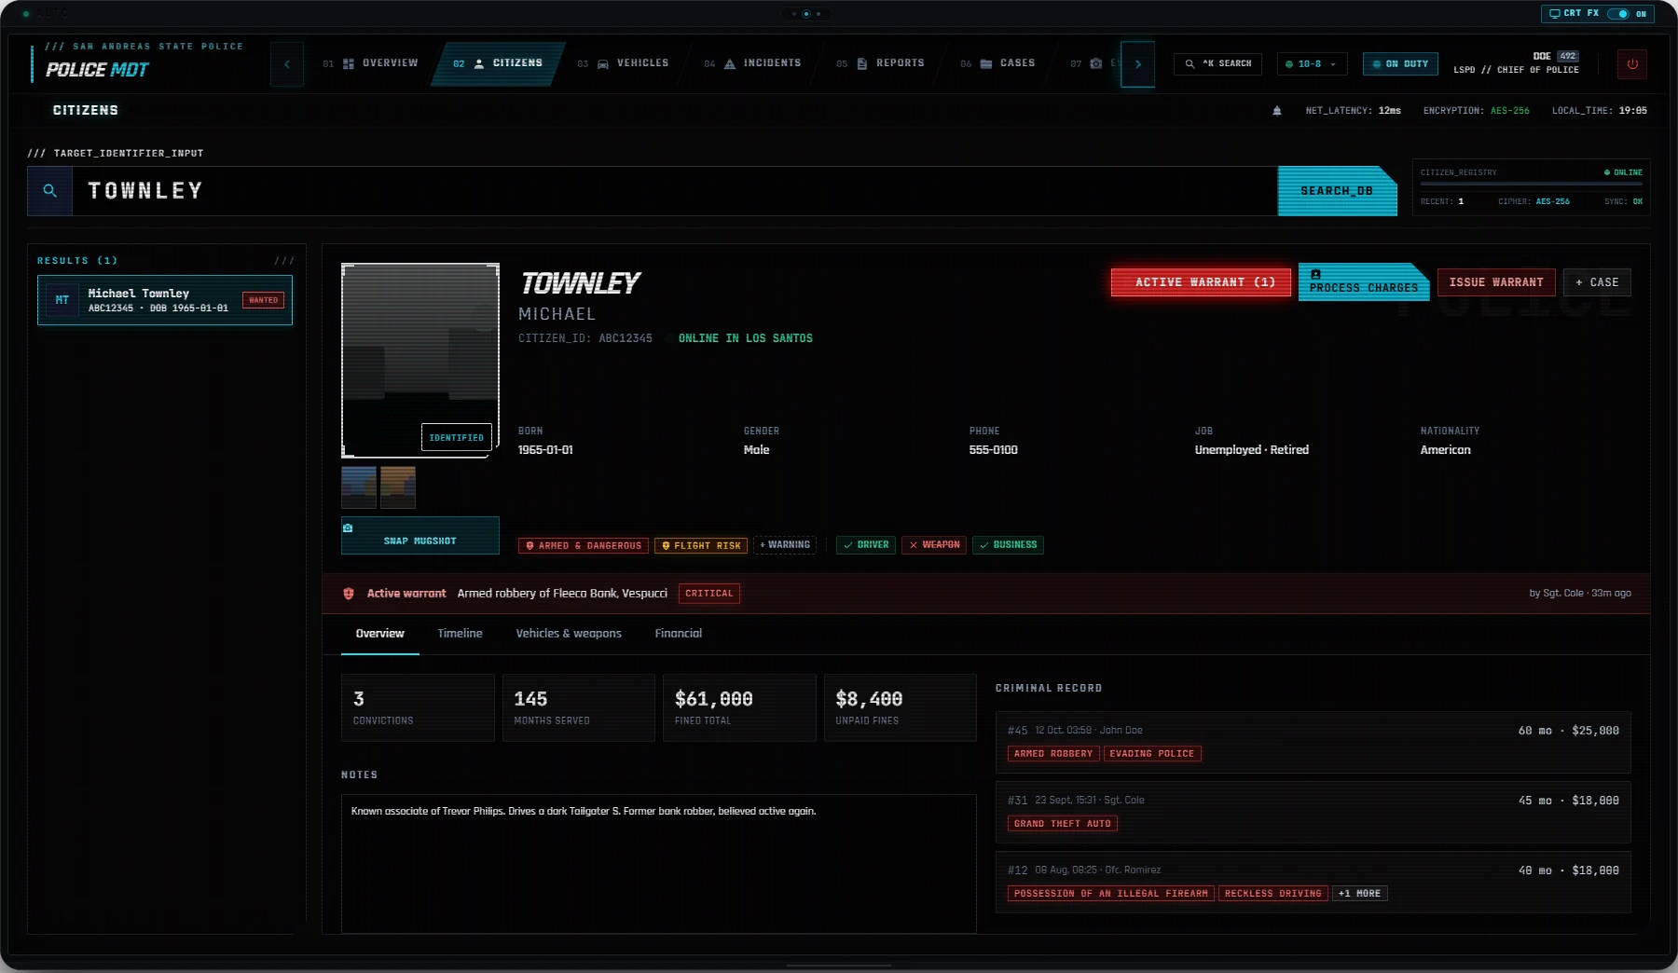The height and width of the screenshot is (973, 1678).
Task: Click the ACTIVE WARRANT (1) button
Action: 1201,282
